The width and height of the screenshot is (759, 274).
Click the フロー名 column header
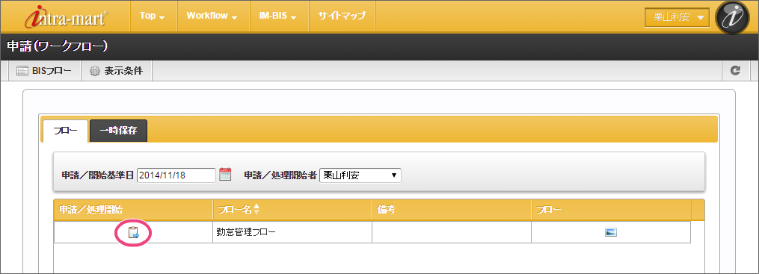tap(292, 210)
